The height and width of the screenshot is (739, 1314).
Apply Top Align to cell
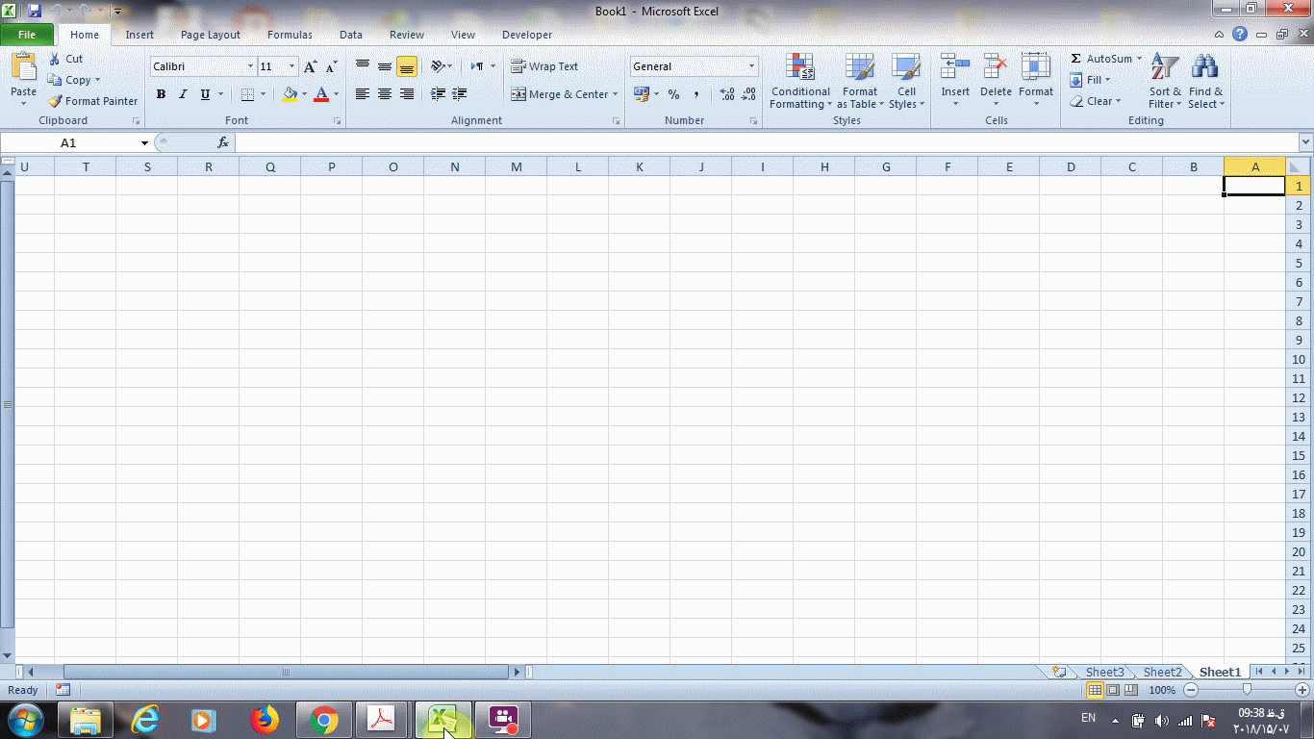coord(363,66)
